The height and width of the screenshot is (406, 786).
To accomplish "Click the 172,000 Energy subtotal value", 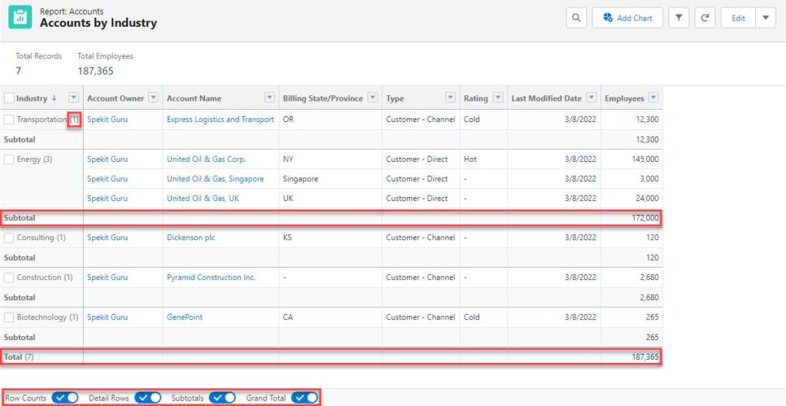I will tap(646, 218).
